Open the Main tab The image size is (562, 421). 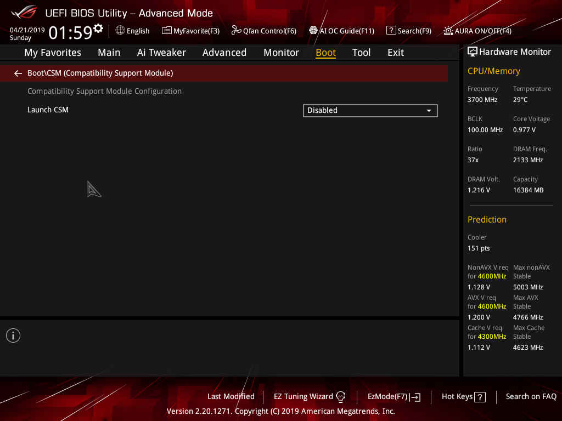(x=109, y=53)
